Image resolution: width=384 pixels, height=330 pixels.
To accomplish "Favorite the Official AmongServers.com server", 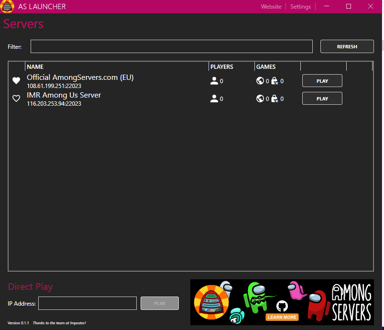I will coord(16,80).
